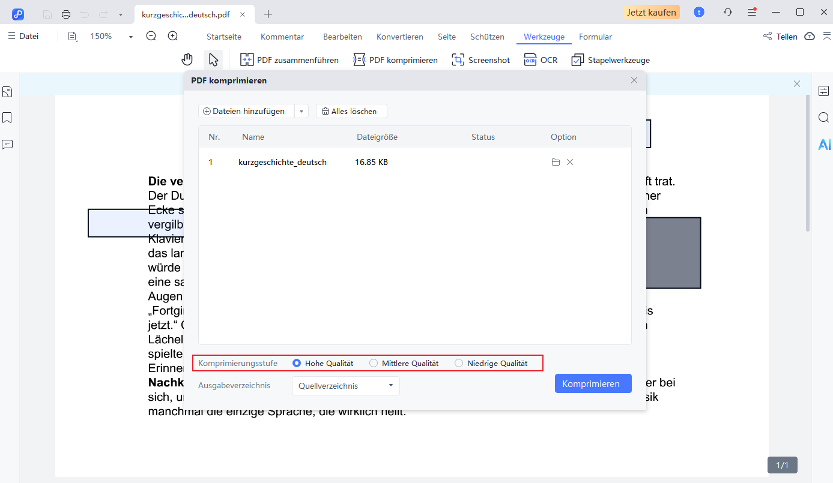Open the document search panel
This screenshot has width=833, height=483.
(x=823, y=118)
